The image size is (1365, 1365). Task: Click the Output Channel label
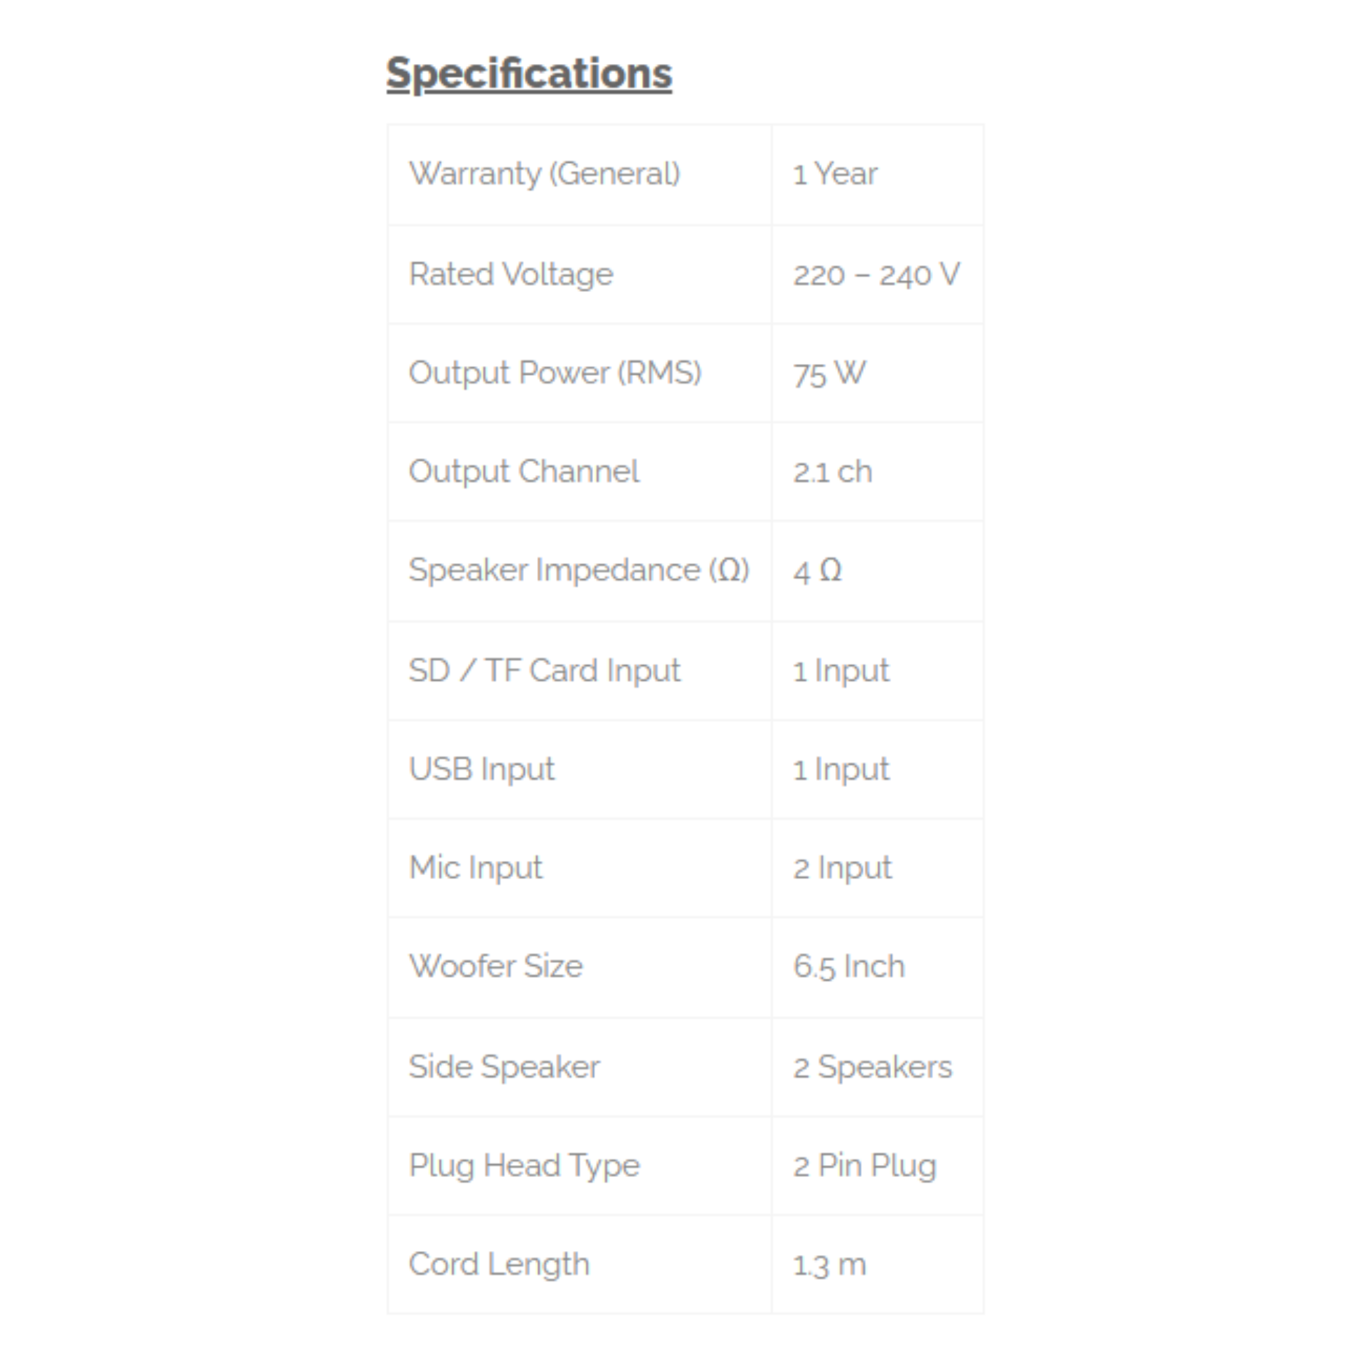pyautogui.click(x=523, y=472)
